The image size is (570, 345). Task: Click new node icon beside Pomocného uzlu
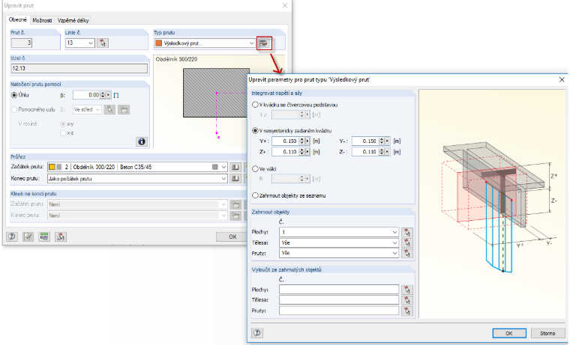pyautogui.click(x=124, y=109)
